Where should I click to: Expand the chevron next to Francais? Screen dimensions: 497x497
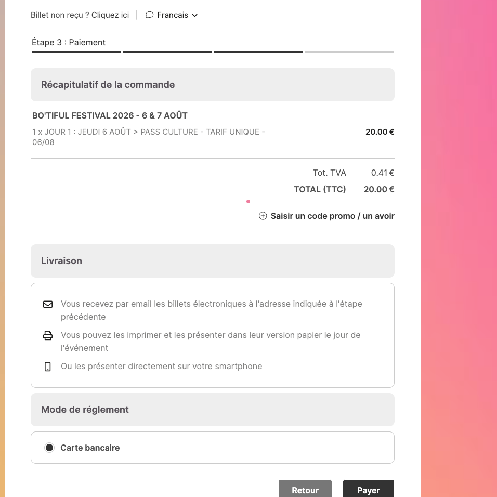(x=195, y=16)
